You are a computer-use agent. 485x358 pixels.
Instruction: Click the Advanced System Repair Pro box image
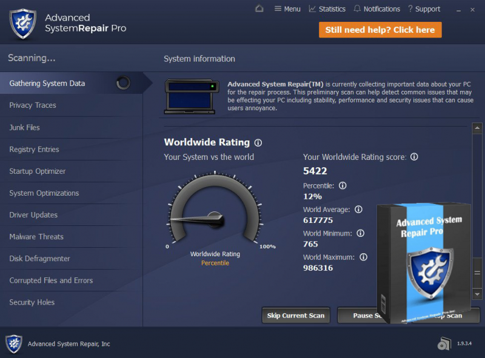[x=424, y=263]
